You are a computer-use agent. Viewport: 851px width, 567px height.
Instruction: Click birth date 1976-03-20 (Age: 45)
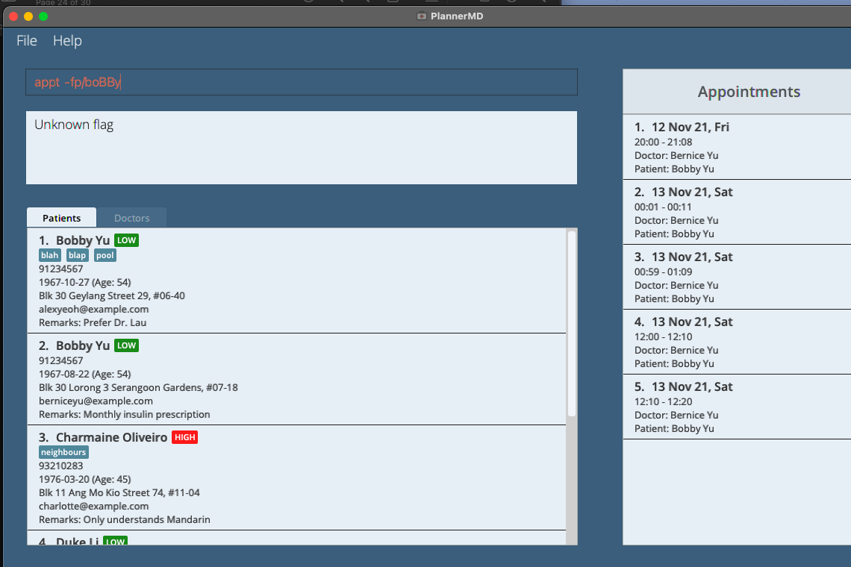tap(84, 479)
